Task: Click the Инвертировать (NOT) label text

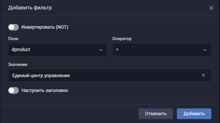Action: [45, 27]
